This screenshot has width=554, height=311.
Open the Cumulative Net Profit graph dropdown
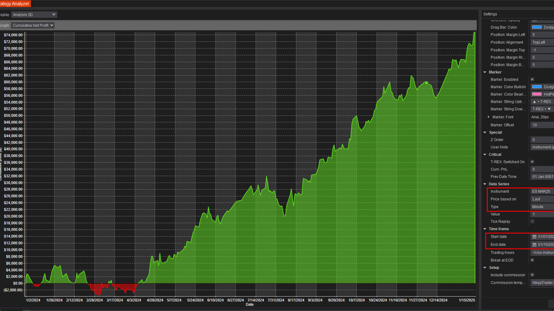(33, 25)
